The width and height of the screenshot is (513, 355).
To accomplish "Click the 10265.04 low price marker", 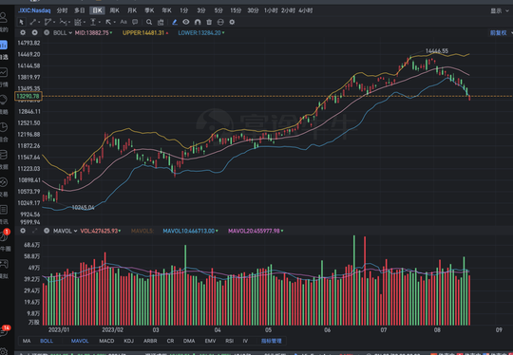I will (x=83, y=208).
